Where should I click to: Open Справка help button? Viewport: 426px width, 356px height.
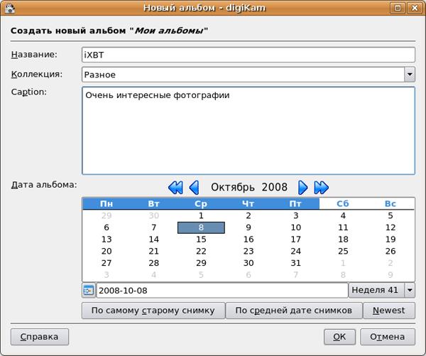pyautogui.click(x=40, y=337)
